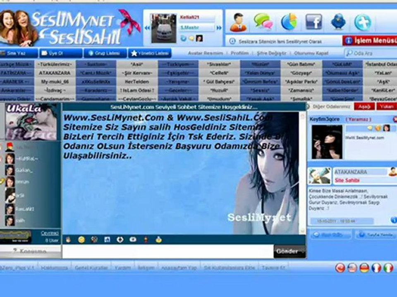
Task: Click the Oda Ara search field
Action: [x=371, y=53]
